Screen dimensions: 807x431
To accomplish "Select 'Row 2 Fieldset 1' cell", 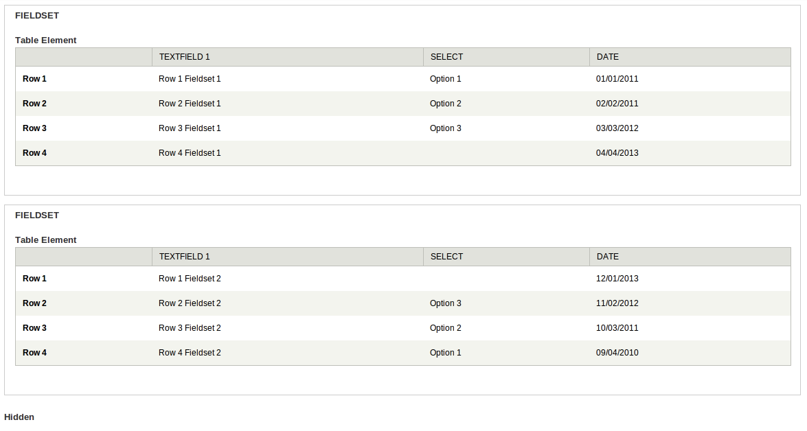I will pyautogui.click(x=287, y=104).
